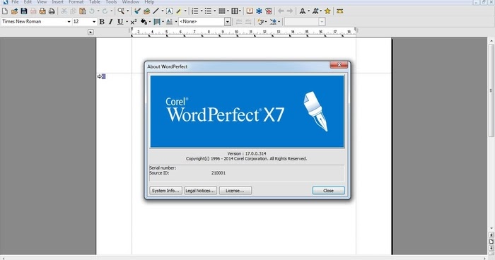Click the printer icon left of Cut
This screenshot has width=495, height=260.
[52, 11]
